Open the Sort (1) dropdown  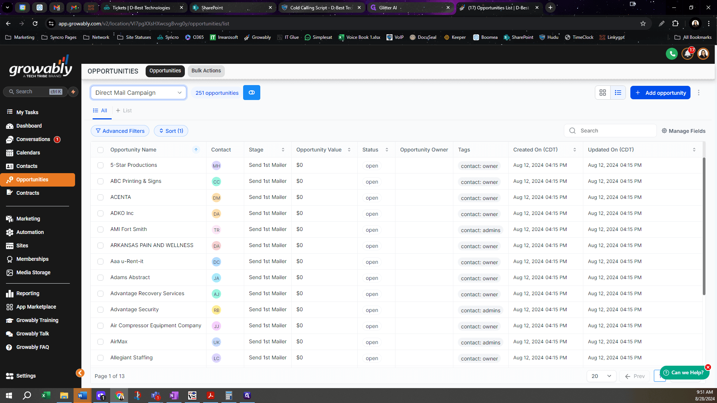(x=171, y=131)
